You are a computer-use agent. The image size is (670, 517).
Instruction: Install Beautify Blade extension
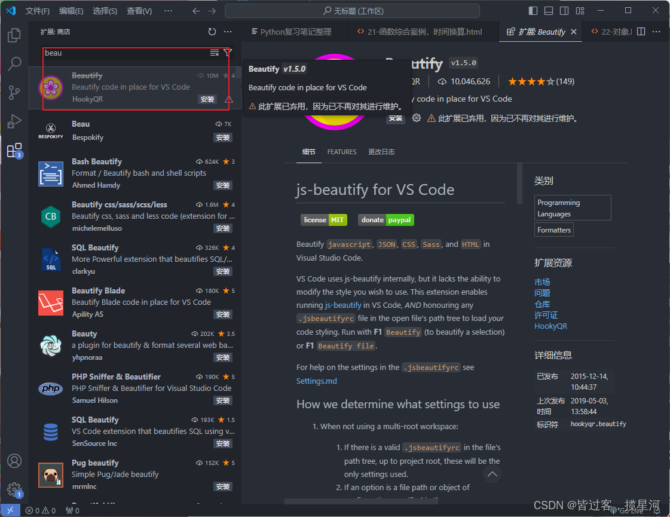[x=223, y=314]
